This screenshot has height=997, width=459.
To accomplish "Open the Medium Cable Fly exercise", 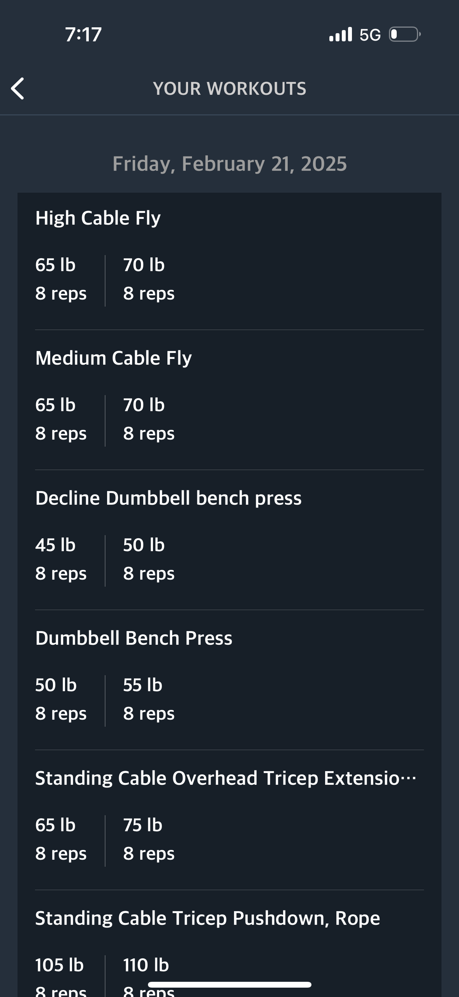I will pyautogui.click(x=113, y=358).
